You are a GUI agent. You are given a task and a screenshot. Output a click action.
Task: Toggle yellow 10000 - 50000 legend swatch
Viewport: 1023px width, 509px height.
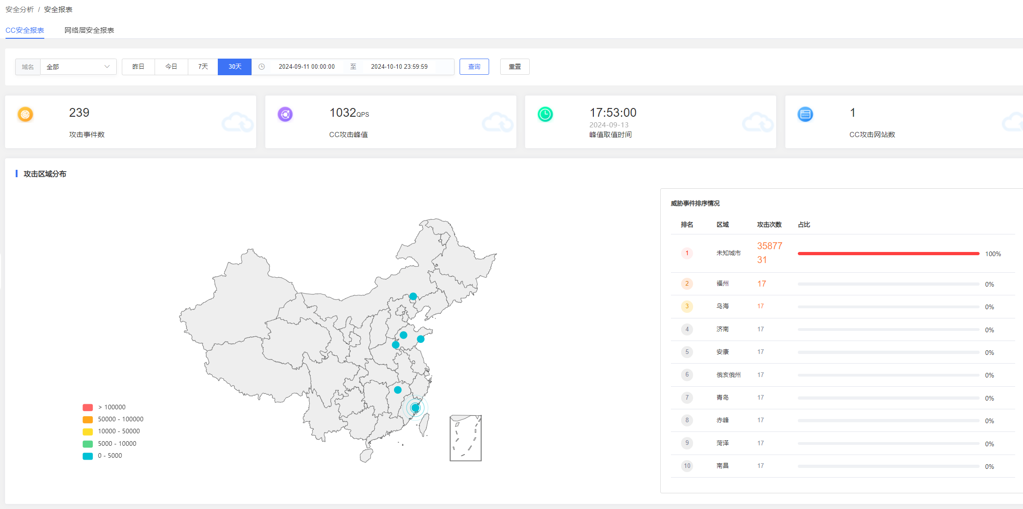point(88,431)
